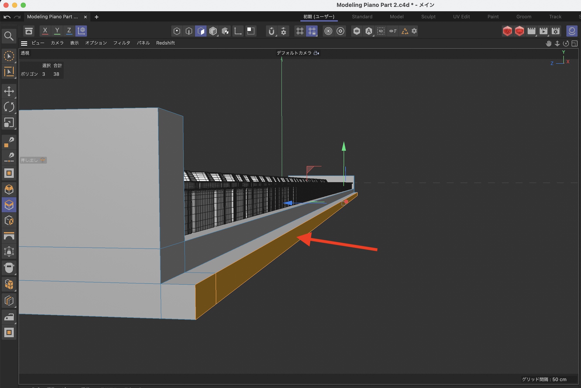Click the Redshift RenderView red icon

click(x=507, y=31)
